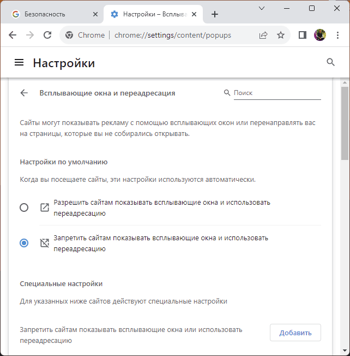Open the hamburger settings menu
The height and width of the screenshot is (356, 350).
[x=19, y=62]
